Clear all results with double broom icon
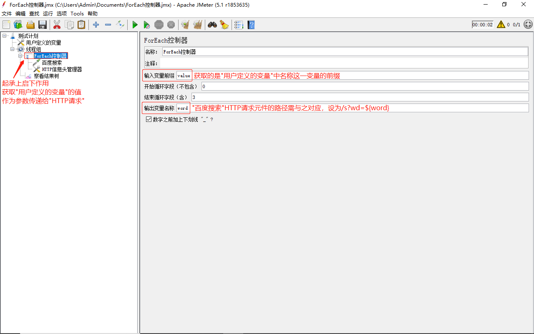The width and height of the screenshot is (534, 334). pyautogui.click(x=198, y=25)
